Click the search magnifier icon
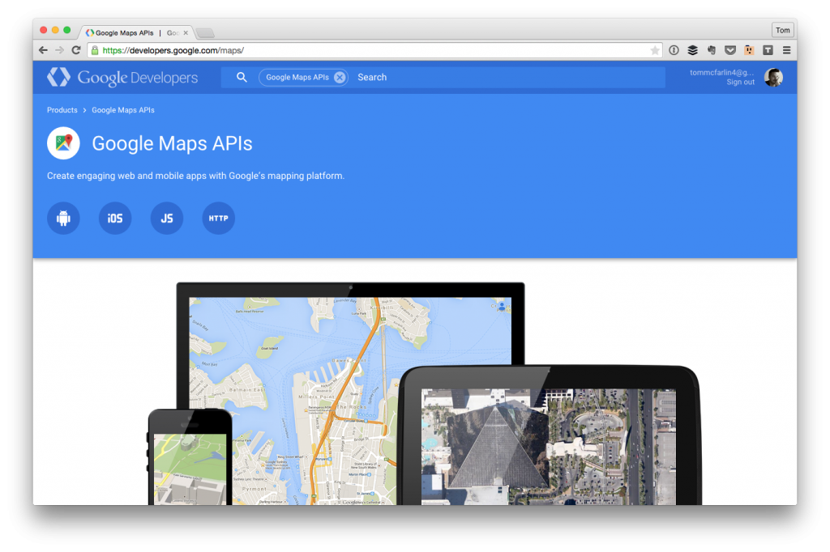 click(242, 77)
